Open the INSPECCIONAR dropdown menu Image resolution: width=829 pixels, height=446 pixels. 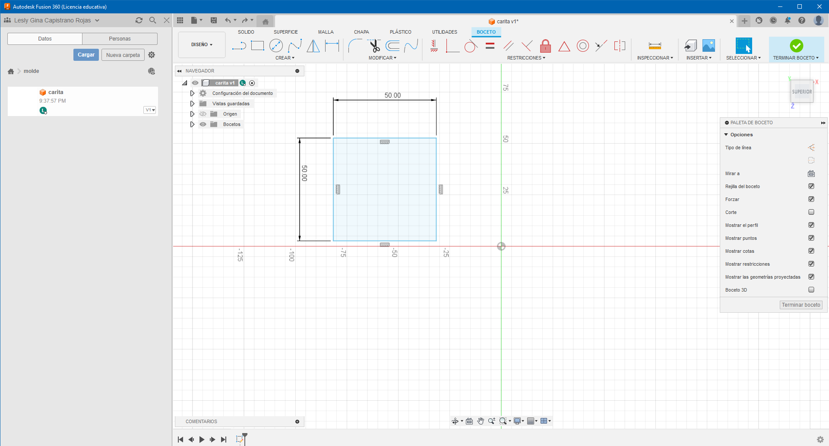coord(655,58)
